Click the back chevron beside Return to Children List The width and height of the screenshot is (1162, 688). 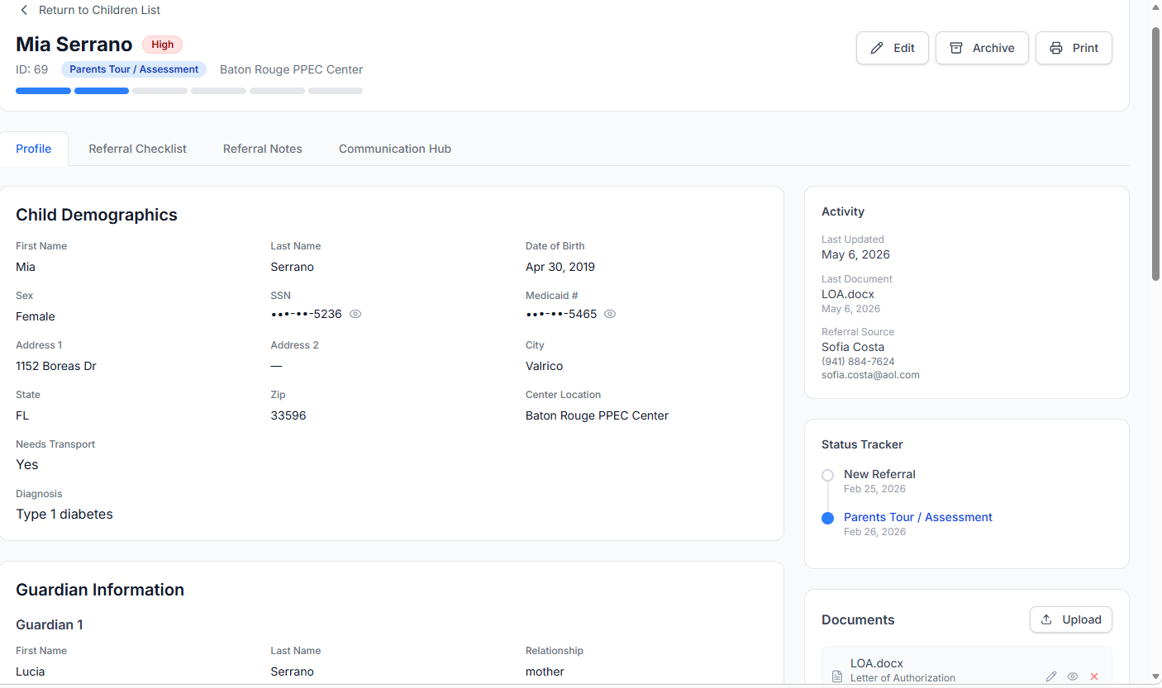click(24, 10)
